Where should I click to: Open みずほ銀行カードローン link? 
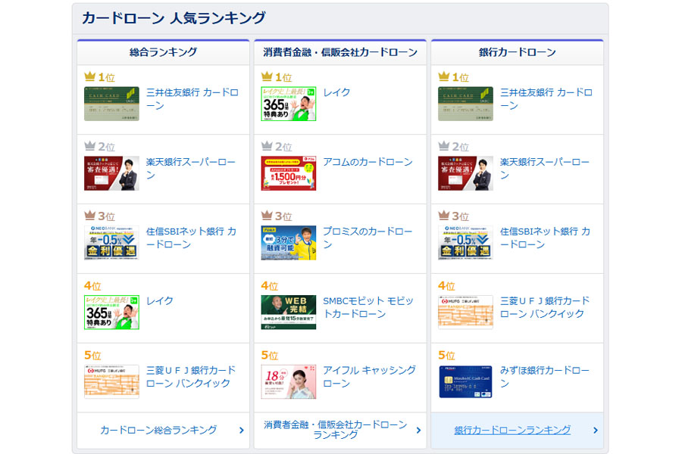545,377
